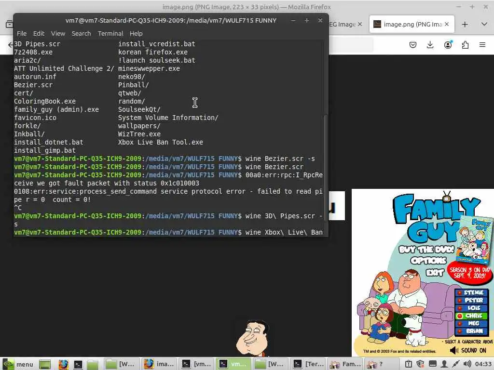The height and width of the screenshot is (370, 494).
Task: Click 'family_guy (admin).exe' in terminal listing
Action: [x=56, y=109]
